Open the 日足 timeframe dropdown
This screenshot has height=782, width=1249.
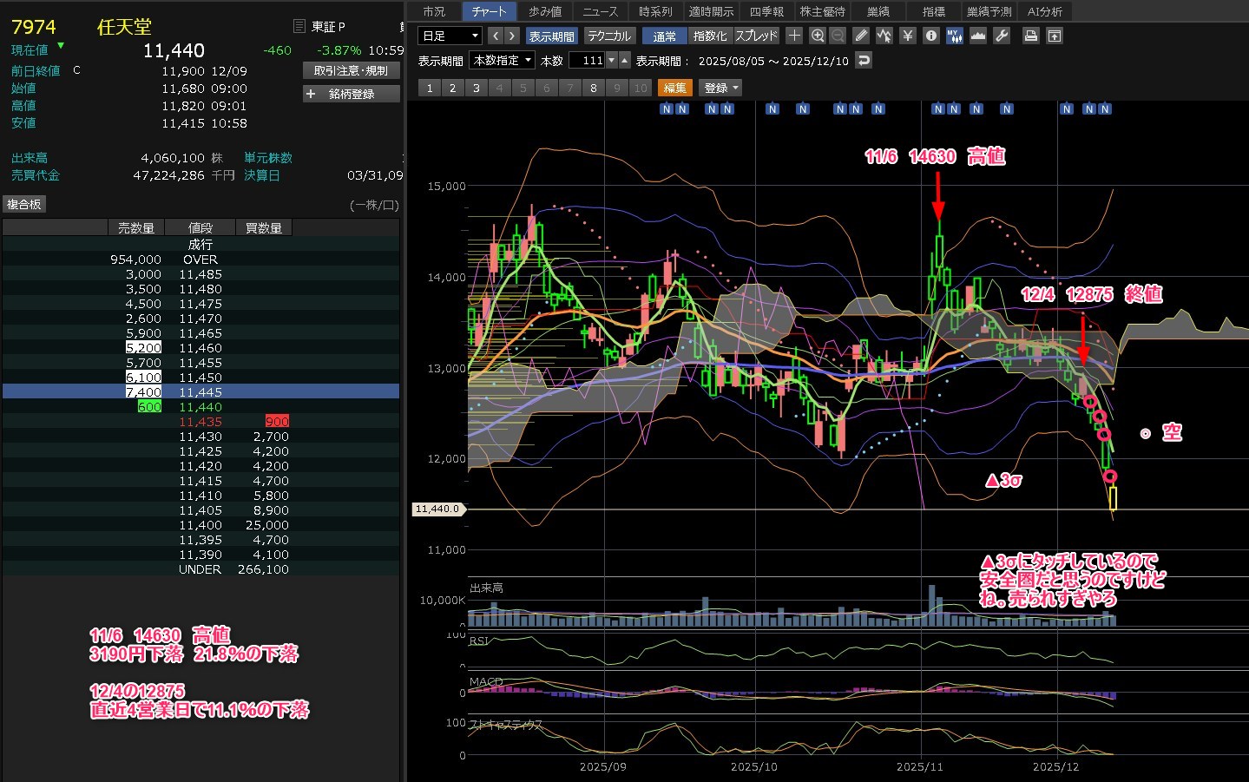tap(450, 36)
